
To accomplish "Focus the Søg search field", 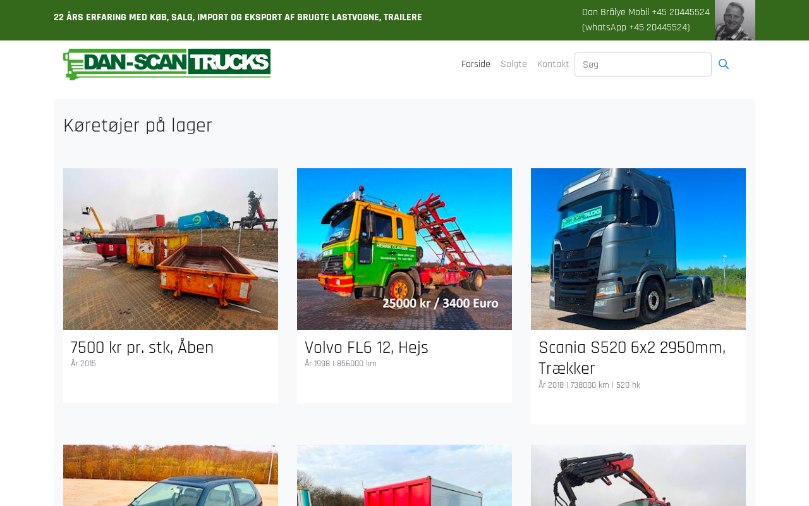I will coord(643,65).
